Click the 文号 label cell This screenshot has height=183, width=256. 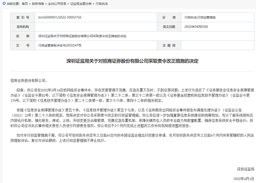[x=23, y=45]
